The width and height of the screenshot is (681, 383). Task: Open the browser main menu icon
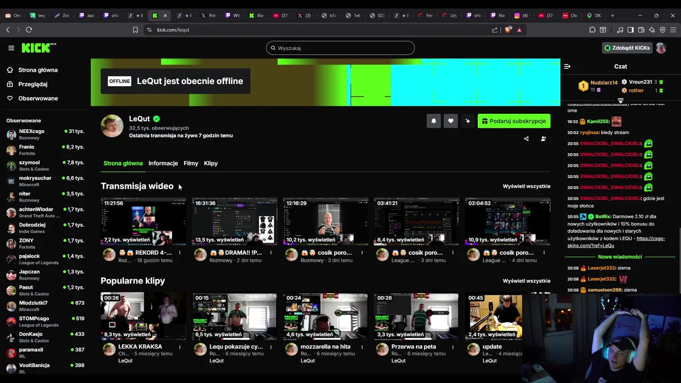(x=672, y=30)
